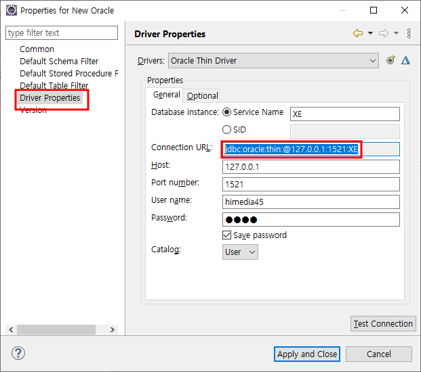Click the tree scrollbar right arrow

(x=113, y=329)
